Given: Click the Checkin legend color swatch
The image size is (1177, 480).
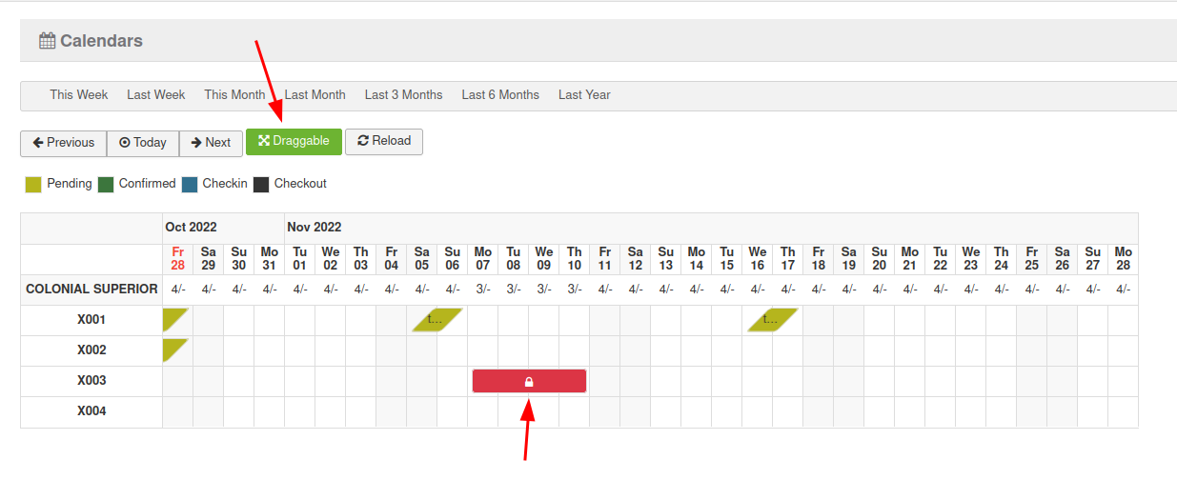Looking at the screenshot, I should (x=190, y=185).
